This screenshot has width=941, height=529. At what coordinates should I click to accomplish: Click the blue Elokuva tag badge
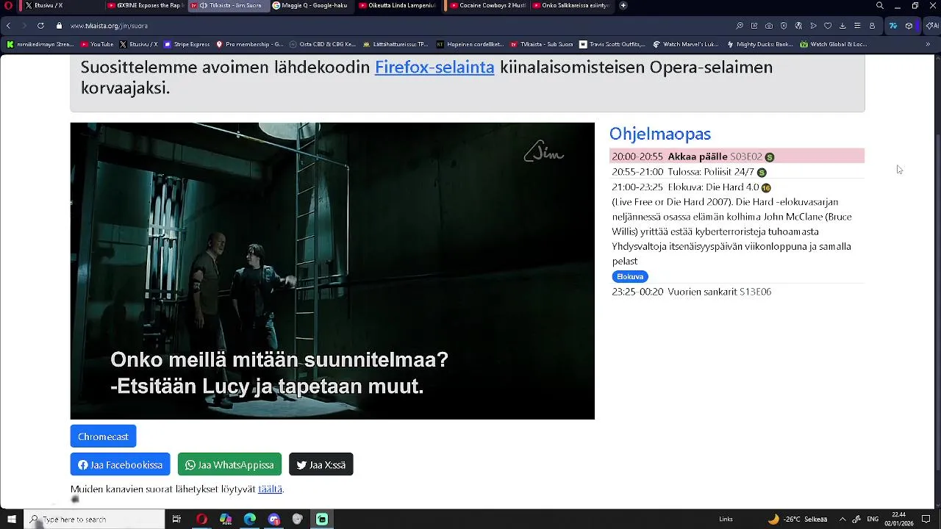(630, 276)
